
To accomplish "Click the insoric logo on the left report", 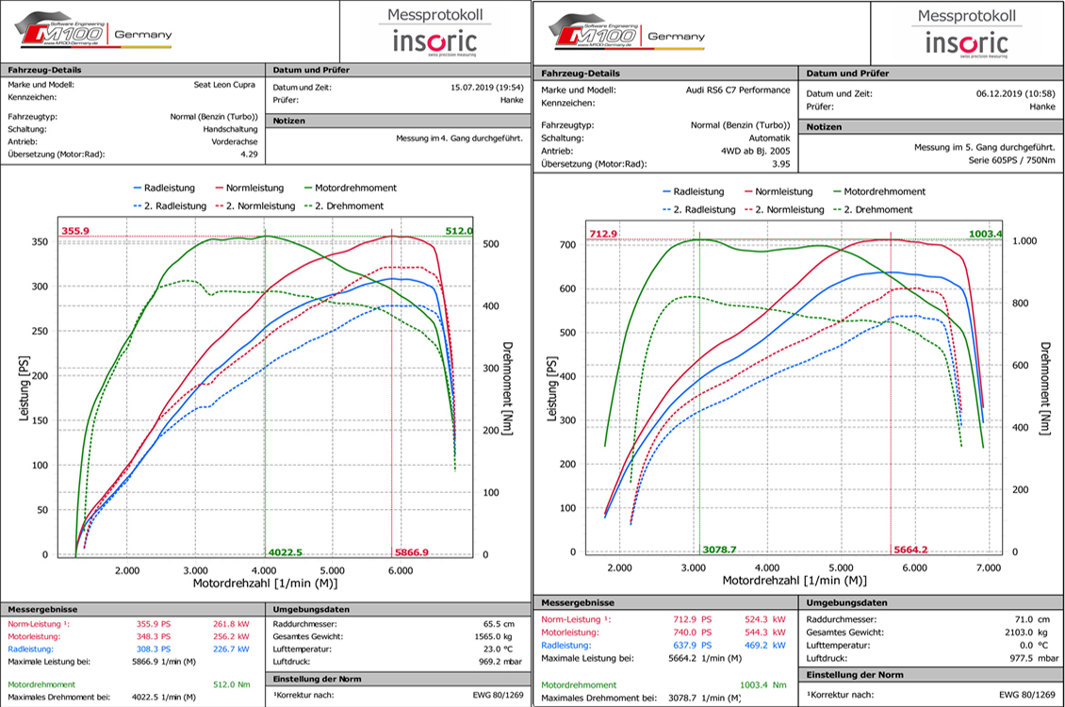I will tap(434, 41).
